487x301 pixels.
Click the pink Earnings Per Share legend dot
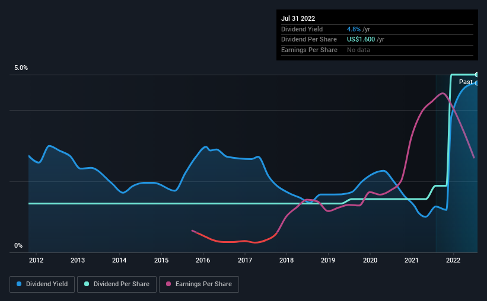(x=168, y=284)
